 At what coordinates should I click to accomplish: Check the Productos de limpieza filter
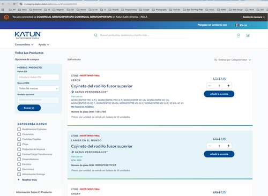click(x=19, y=149)
